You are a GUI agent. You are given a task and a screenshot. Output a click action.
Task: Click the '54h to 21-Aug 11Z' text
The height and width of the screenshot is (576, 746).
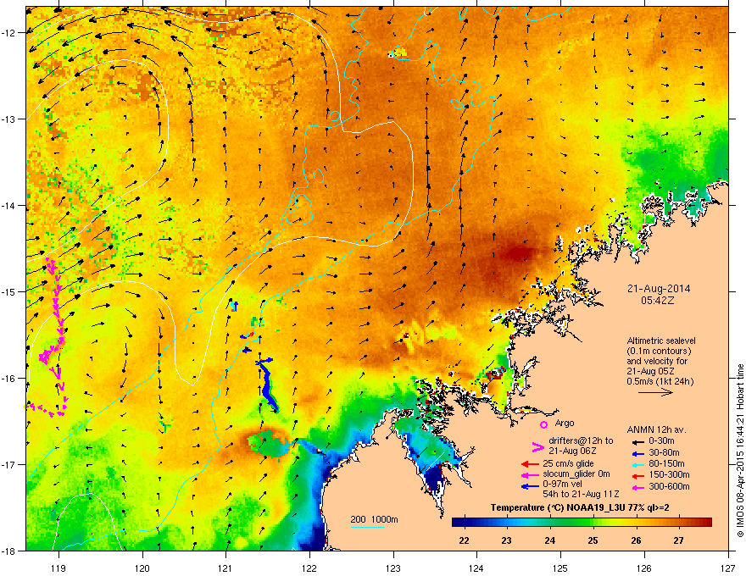pos(581,494)
